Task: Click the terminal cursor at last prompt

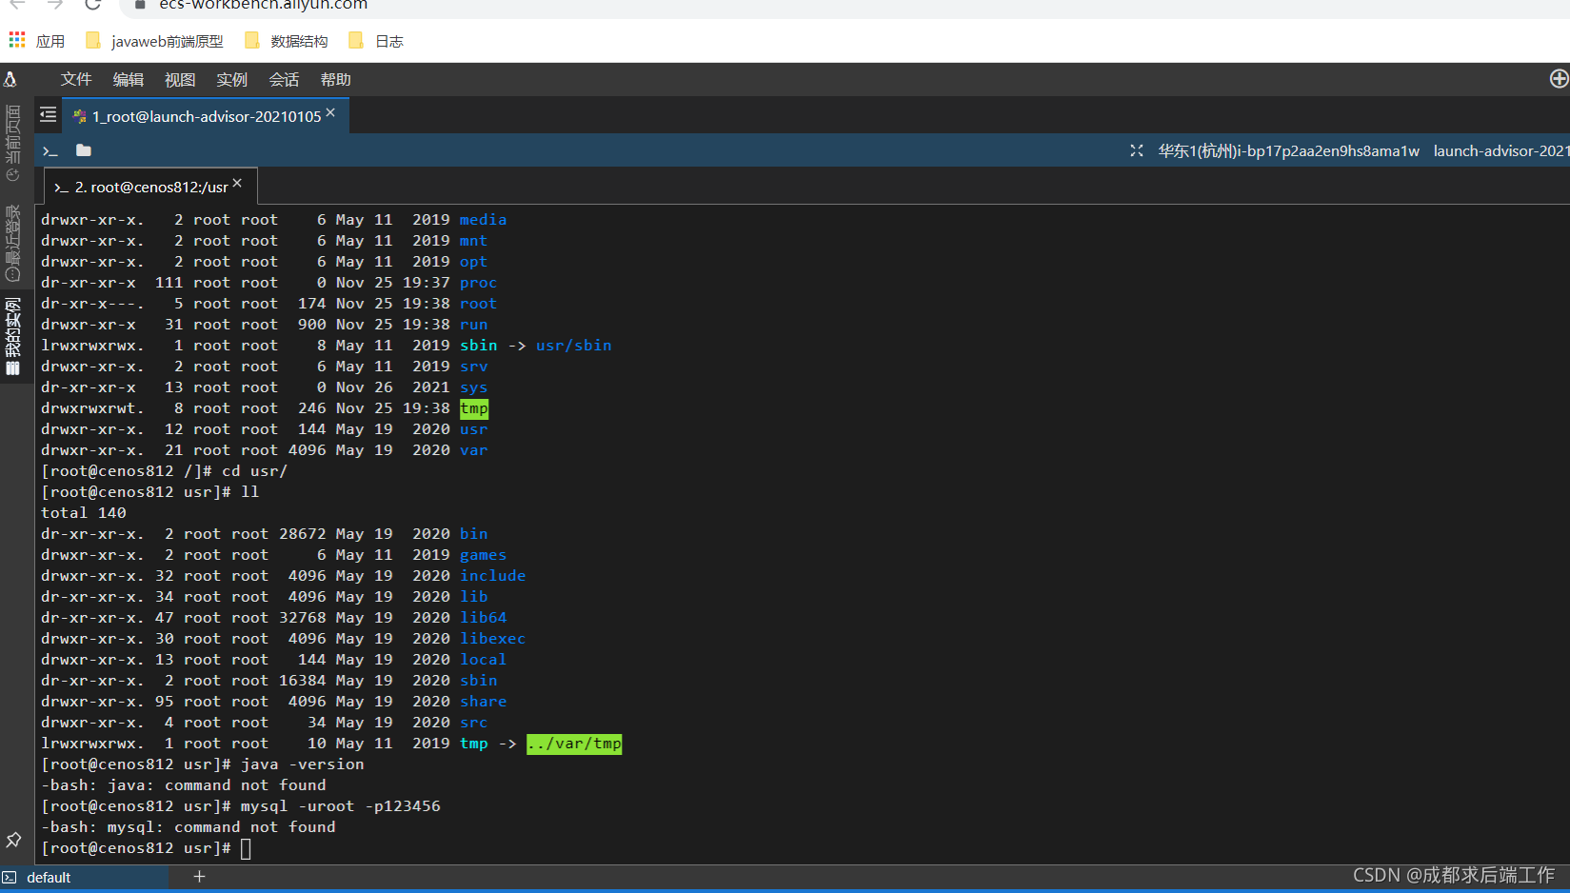Action: tap(246, 848)
